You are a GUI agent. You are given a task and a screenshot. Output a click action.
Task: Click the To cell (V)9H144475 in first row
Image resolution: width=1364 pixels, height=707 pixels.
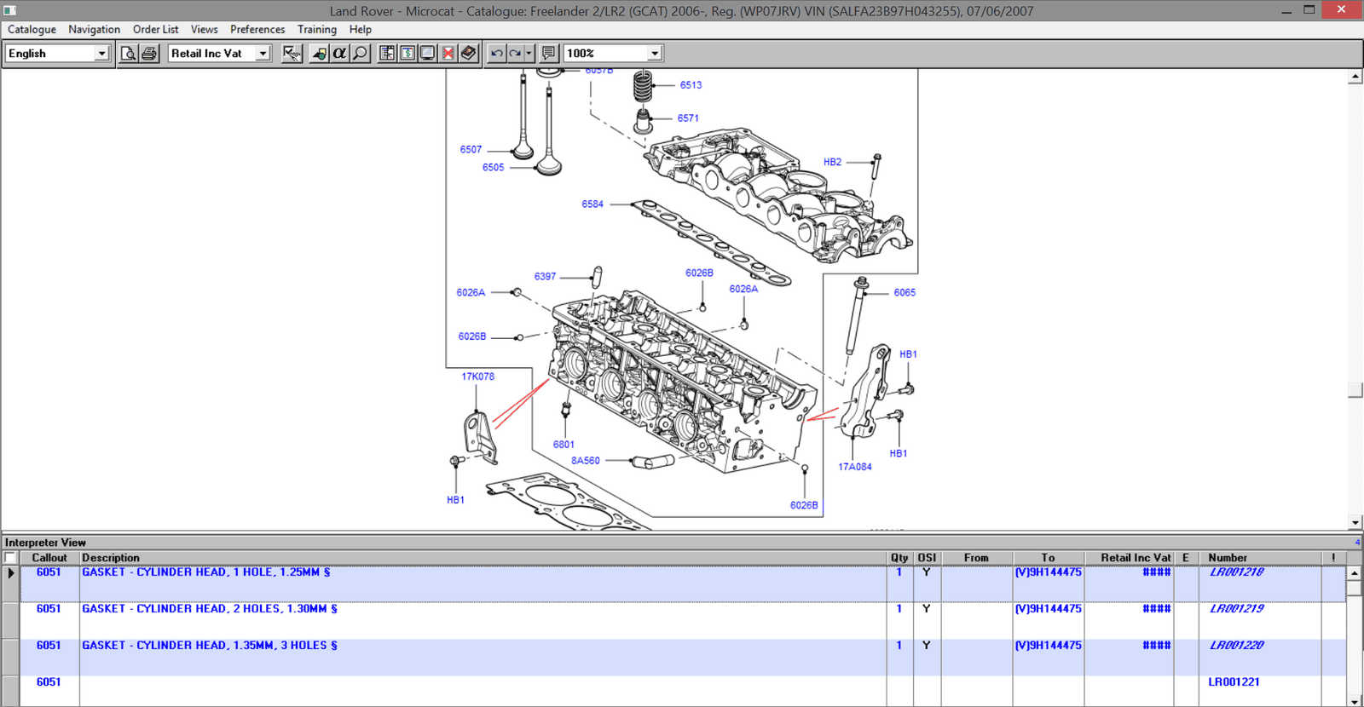coord(1048,572)
